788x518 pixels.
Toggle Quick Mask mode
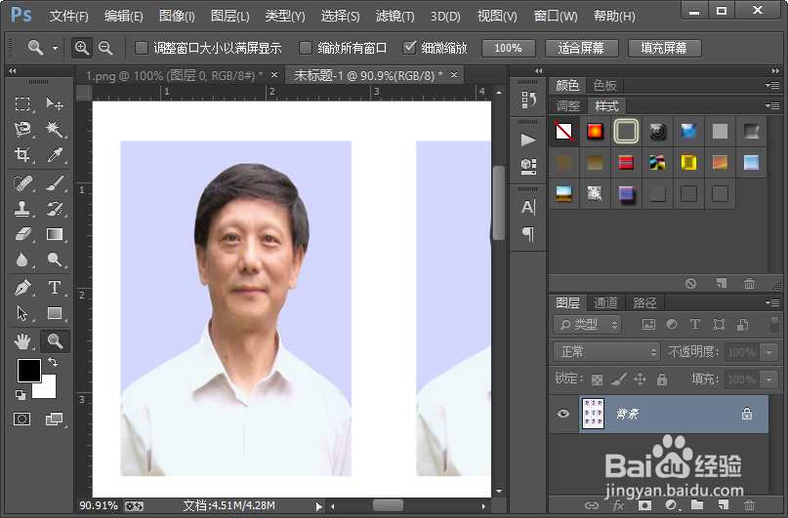22,418
